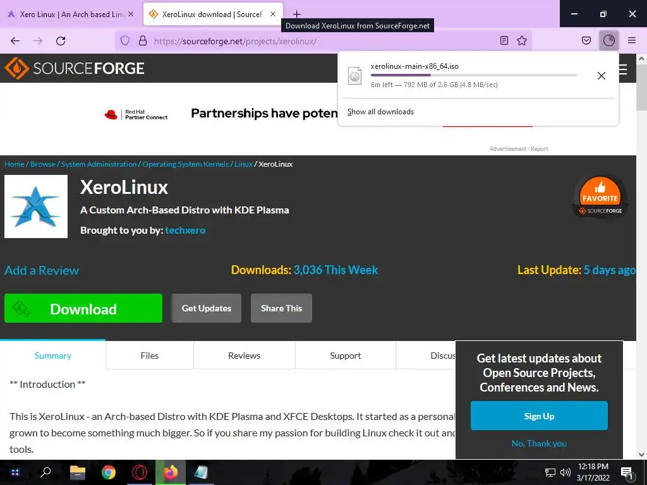Dismiss popup with No, Thank you
The image size is (647, 485).
click(539, 443)
